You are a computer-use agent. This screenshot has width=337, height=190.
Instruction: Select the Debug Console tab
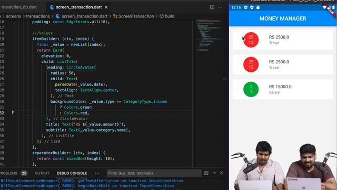pos(72,173)
